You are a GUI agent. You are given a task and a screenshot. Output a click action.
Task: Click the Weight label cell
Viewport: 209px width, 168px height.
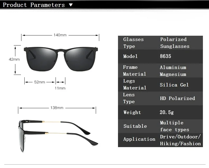[x=132, y=112]
